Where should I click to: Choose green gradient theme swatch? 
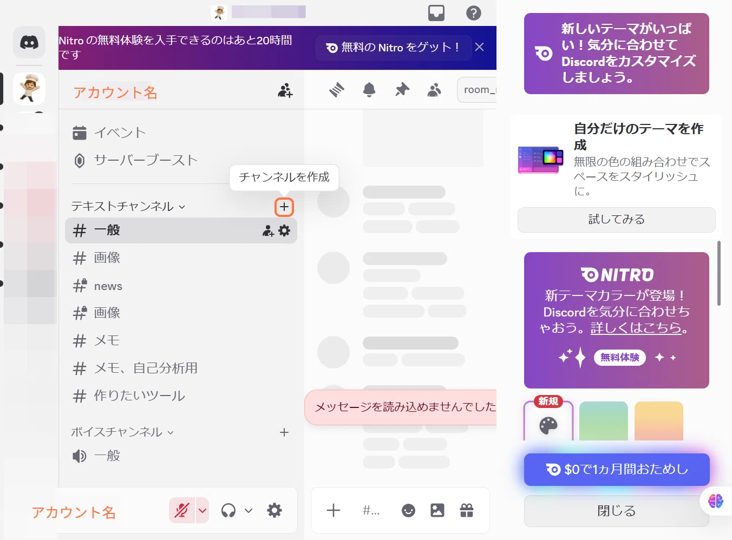[x=604, y=421]
